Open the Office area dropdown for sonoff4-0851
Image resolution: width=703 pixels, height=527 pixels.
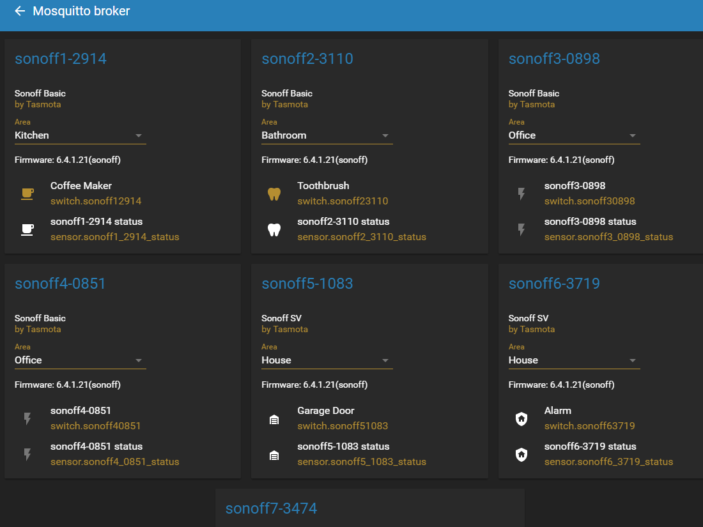tap(81, 360)
